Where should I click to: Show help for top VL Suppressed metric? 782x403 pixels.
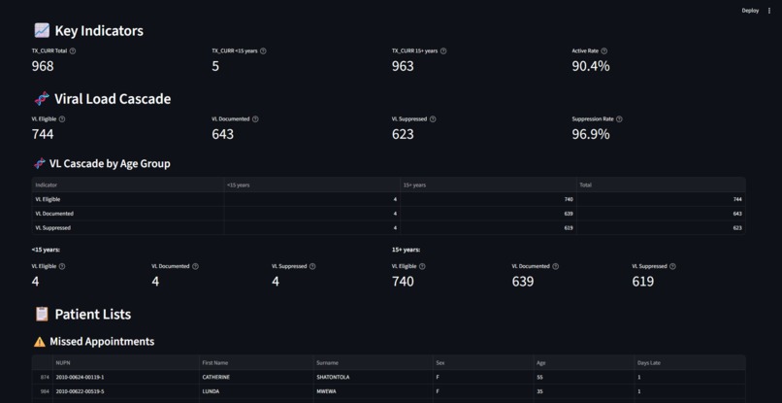click(x=433, y=118)
